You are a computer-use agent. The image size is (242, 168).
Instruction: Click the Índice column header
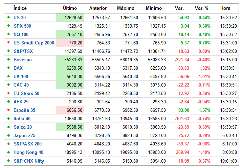(x=20, y=8)
